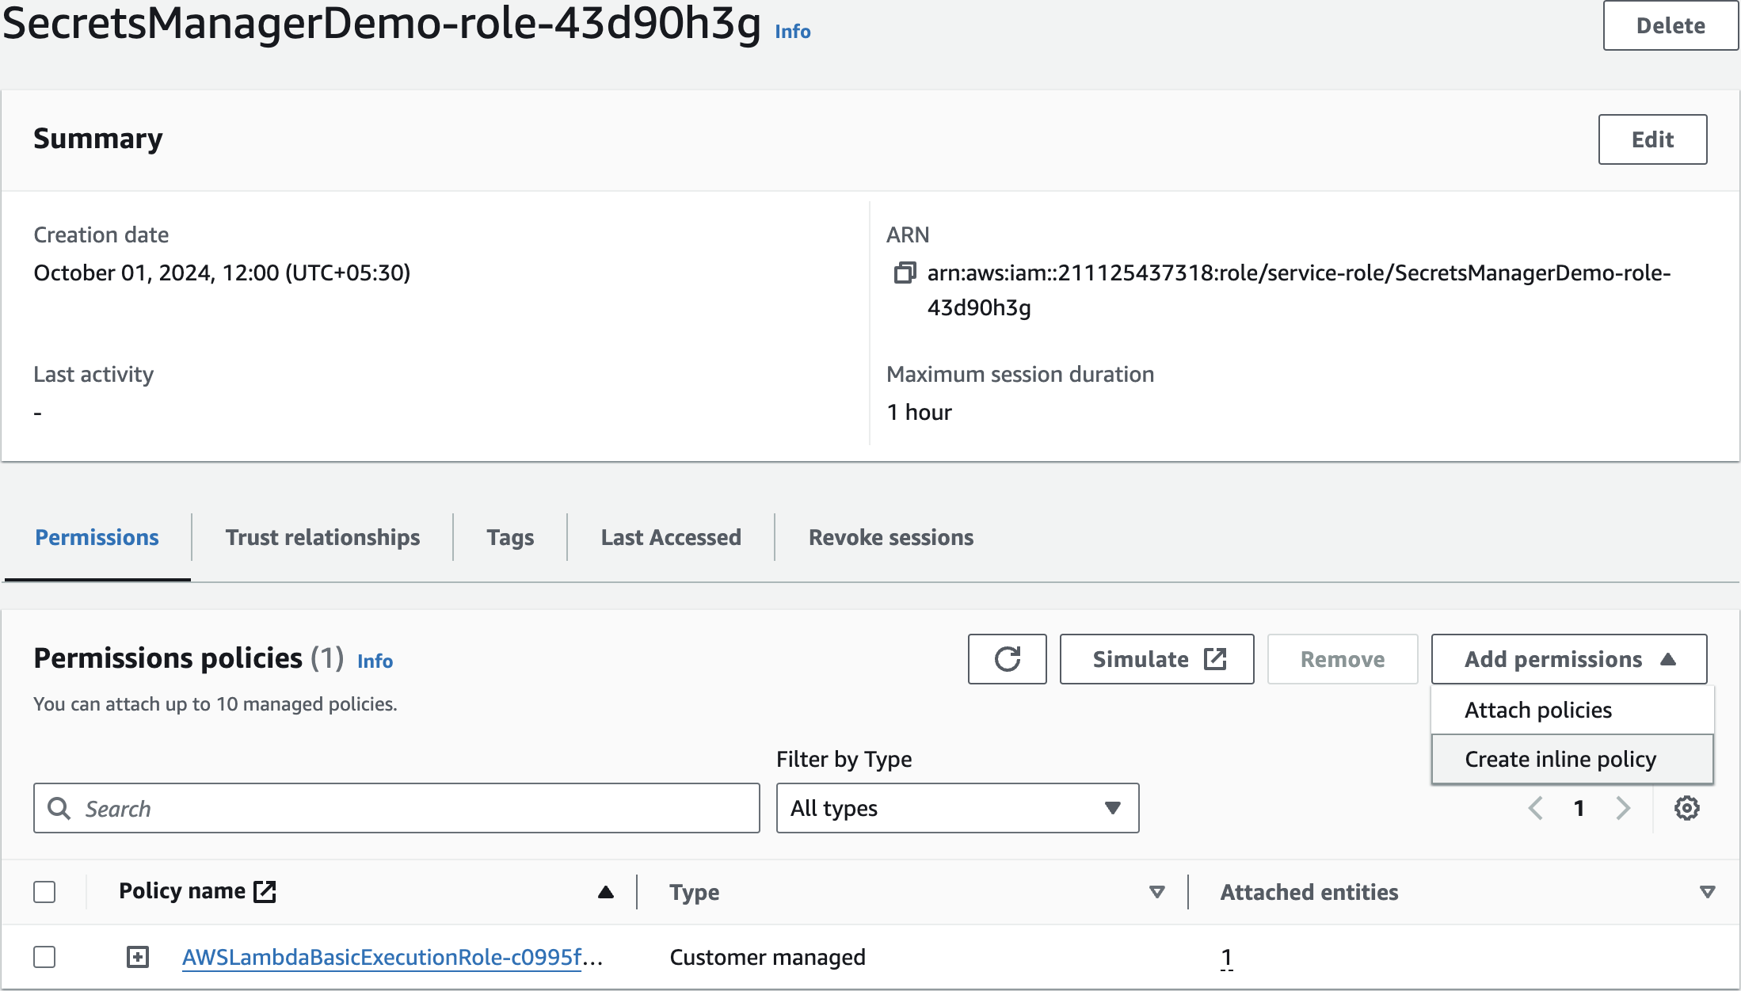Go to previous page chevron
This screenshot has width=1741, height=991.
[1535, 808]
